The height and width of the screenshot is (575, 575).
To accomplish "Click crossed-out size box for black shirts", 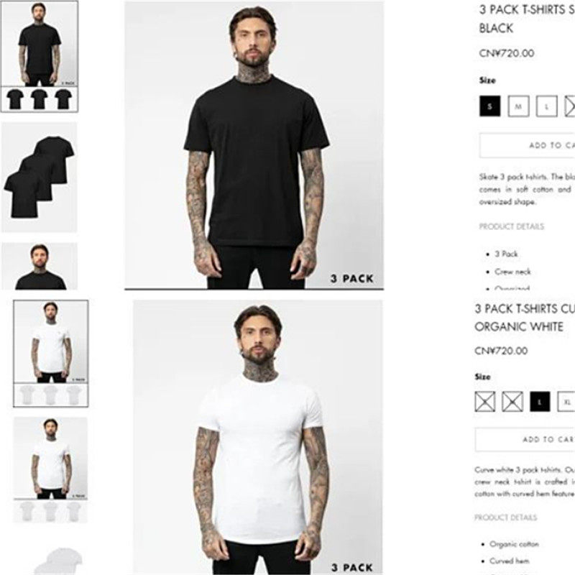I will click(570, 106).
